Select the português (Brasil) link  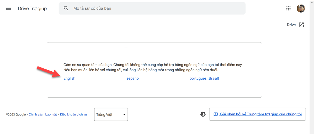(x=204, y=78)
